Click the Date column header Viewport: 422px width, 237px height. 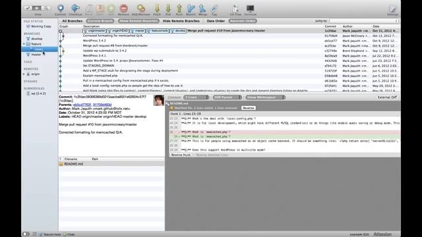point(376,26)
